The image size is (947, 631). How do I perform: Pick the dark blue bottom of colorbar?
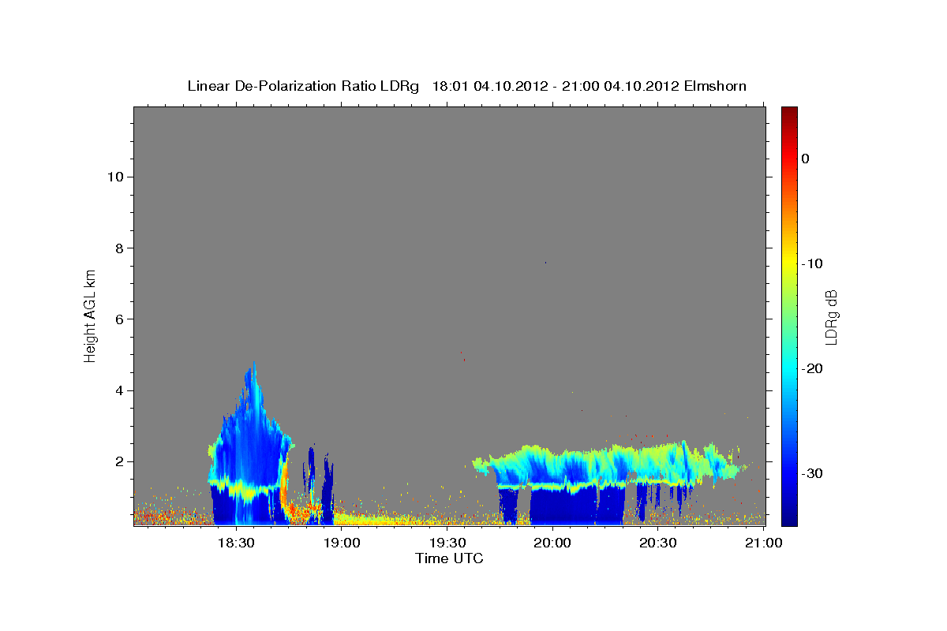click(789, 517)
